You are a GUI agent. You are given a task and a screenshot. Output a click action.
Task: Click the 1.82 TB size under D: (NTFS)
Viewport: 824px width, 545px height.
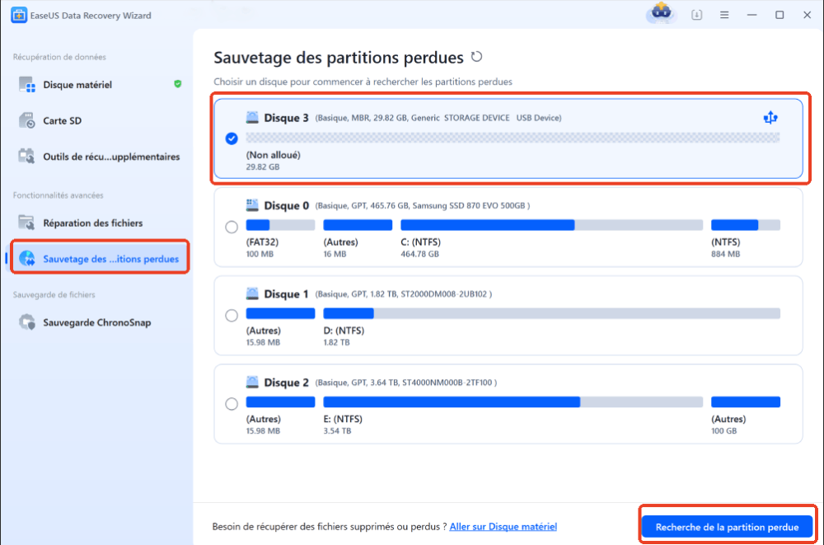pos(337,342)
